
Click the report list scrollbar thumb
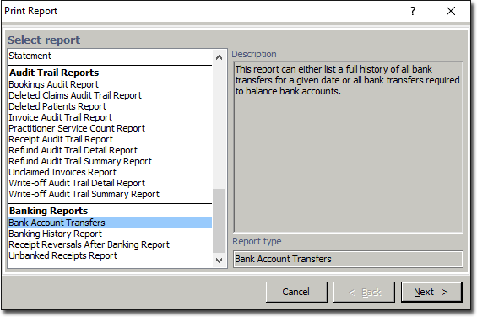click(219, 221)
